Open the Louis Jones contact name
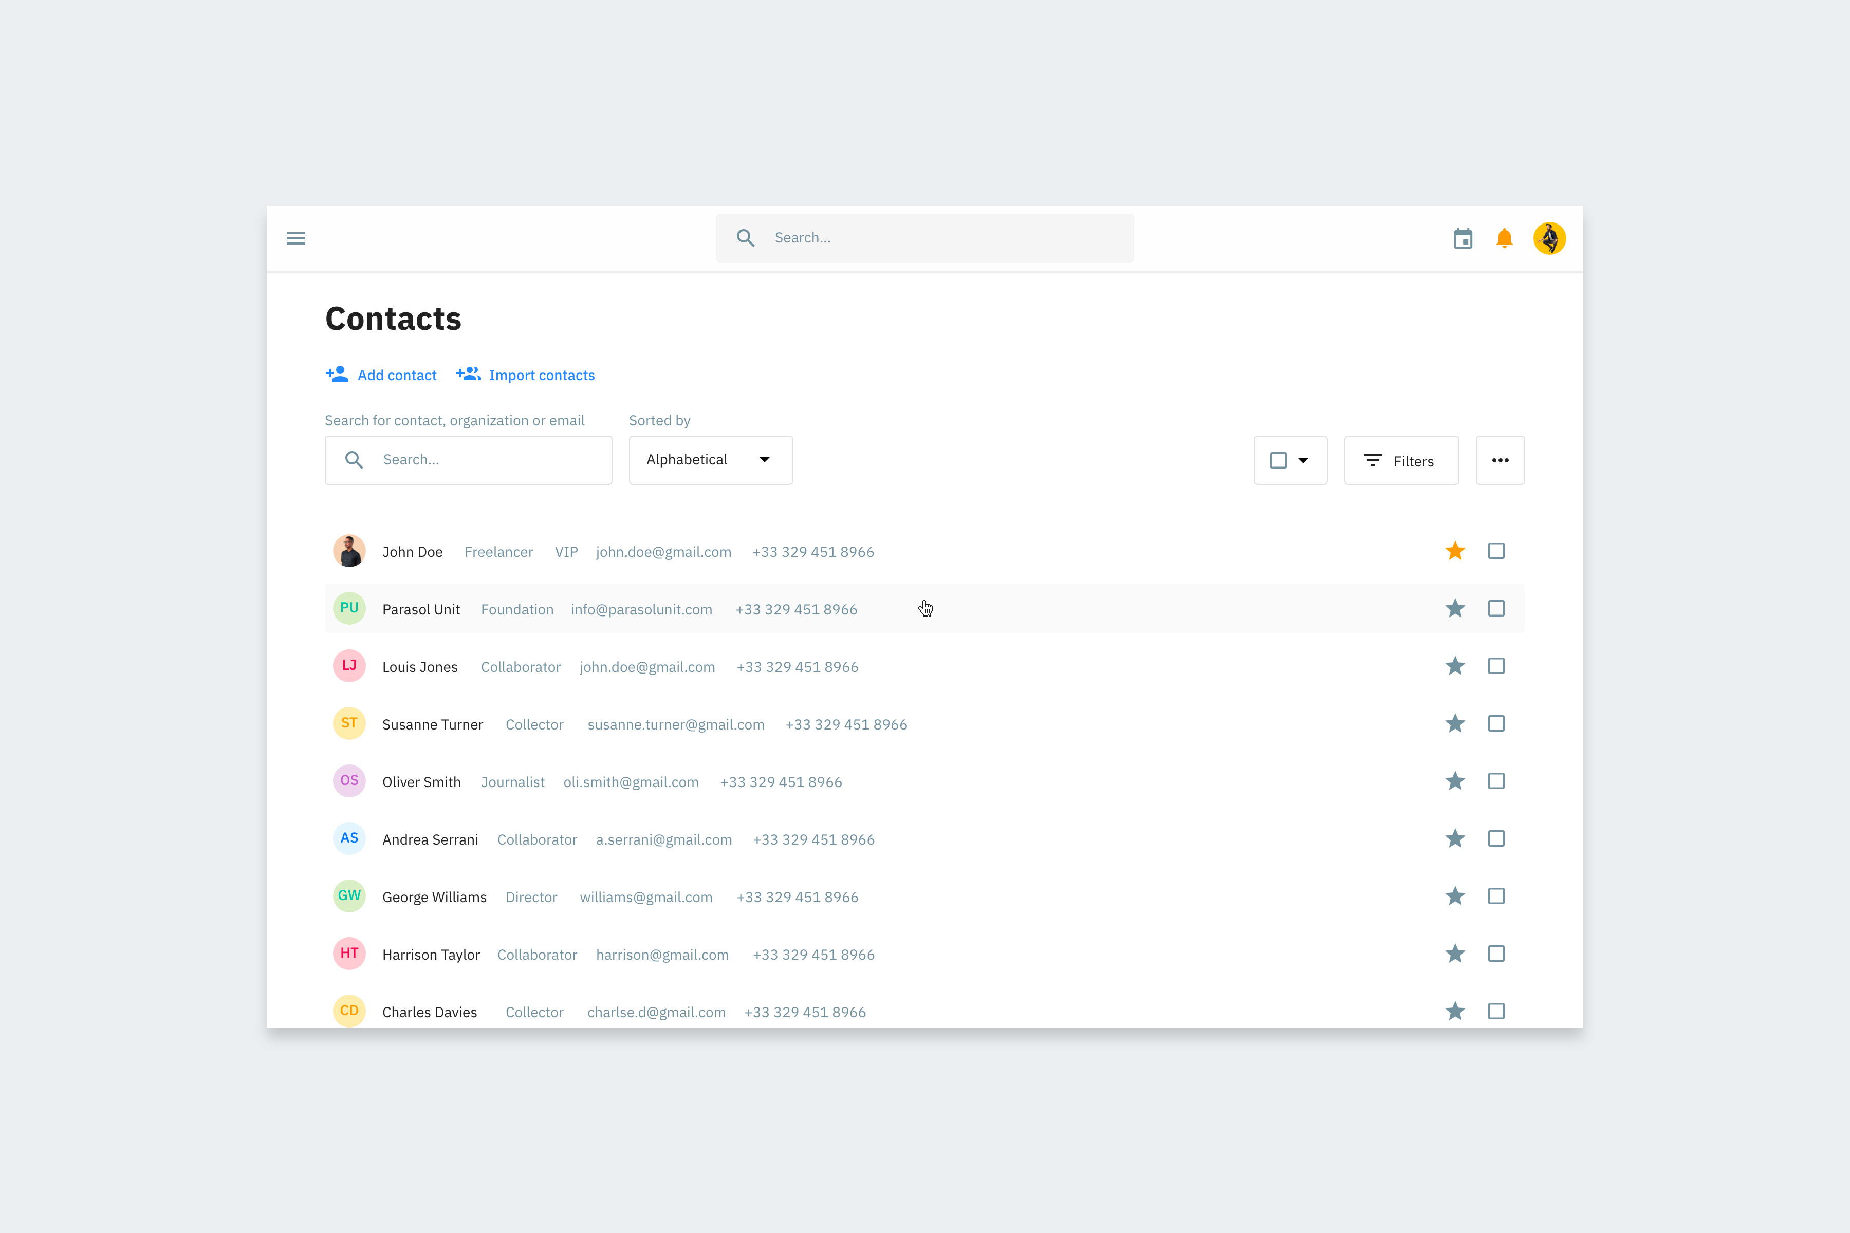 coord(419,667)
